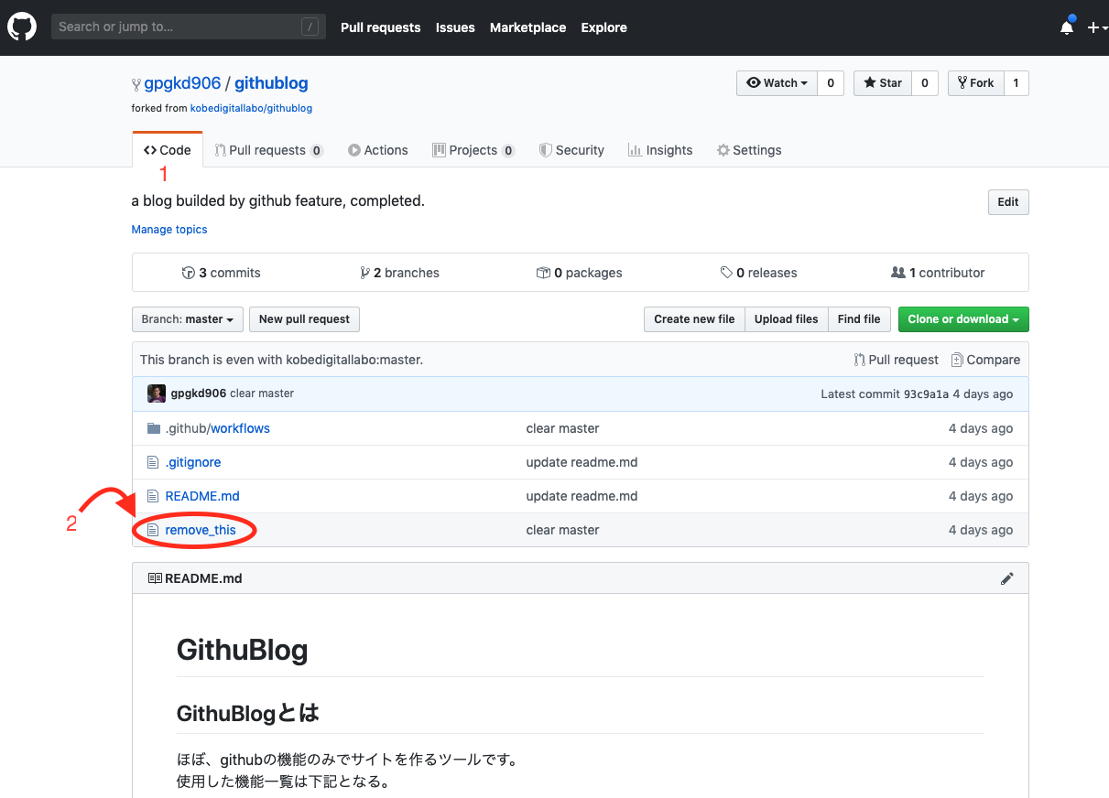This screenshot has width=1109, height=798.
Task: Open Pull request link in branch status bar
Action: pos(896,360)
